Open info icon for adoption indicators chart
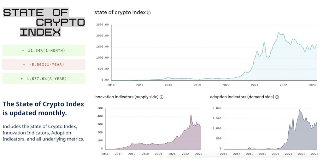323x165 pixels. pos(277,97)
